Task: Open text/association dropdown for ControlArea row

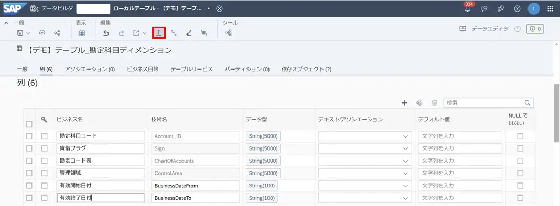Action: (x=405, y=173)
